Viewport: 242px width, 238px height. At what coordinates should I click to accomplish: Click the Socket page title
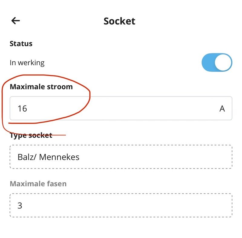(119, 21)
